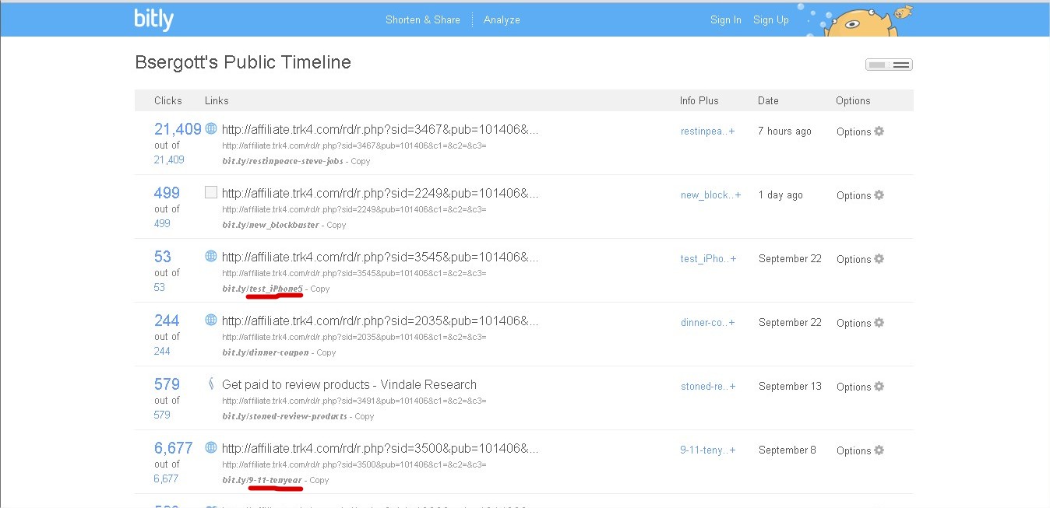The height and width of the screenshot is (508, 1050).
Task: Click September 13 date cell
Action: tap(790, 387)
